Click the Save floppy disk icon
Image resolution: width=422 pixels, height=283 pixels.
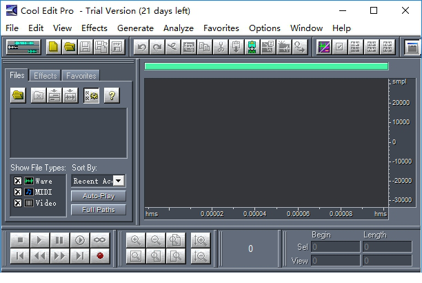tap(86, 47)
